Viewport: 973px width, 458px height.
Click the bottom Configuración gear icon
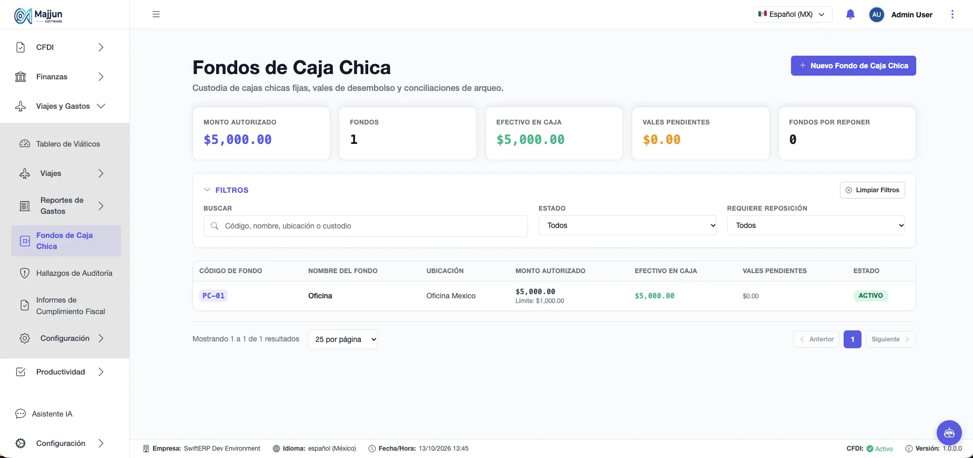(21, 443)
